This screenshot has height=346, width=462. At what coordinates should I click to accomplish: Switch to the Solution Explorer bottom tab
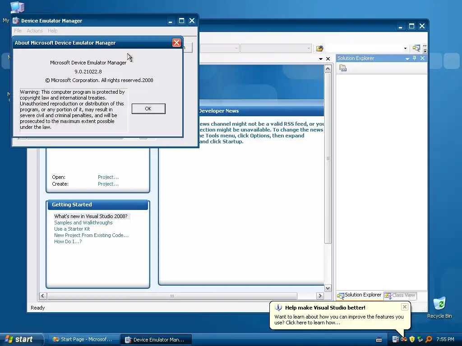point(360,295)
